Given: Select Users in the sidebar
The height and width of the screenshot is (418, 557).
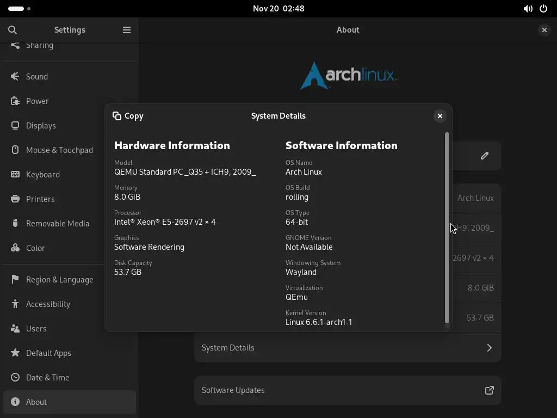Looking at the screenshot, I should pos(70,328).
